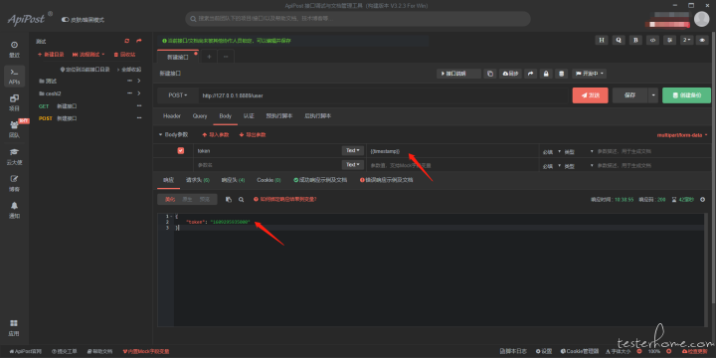
Task: Uncheck the token parameter checkbox
Action: (180, 151)
